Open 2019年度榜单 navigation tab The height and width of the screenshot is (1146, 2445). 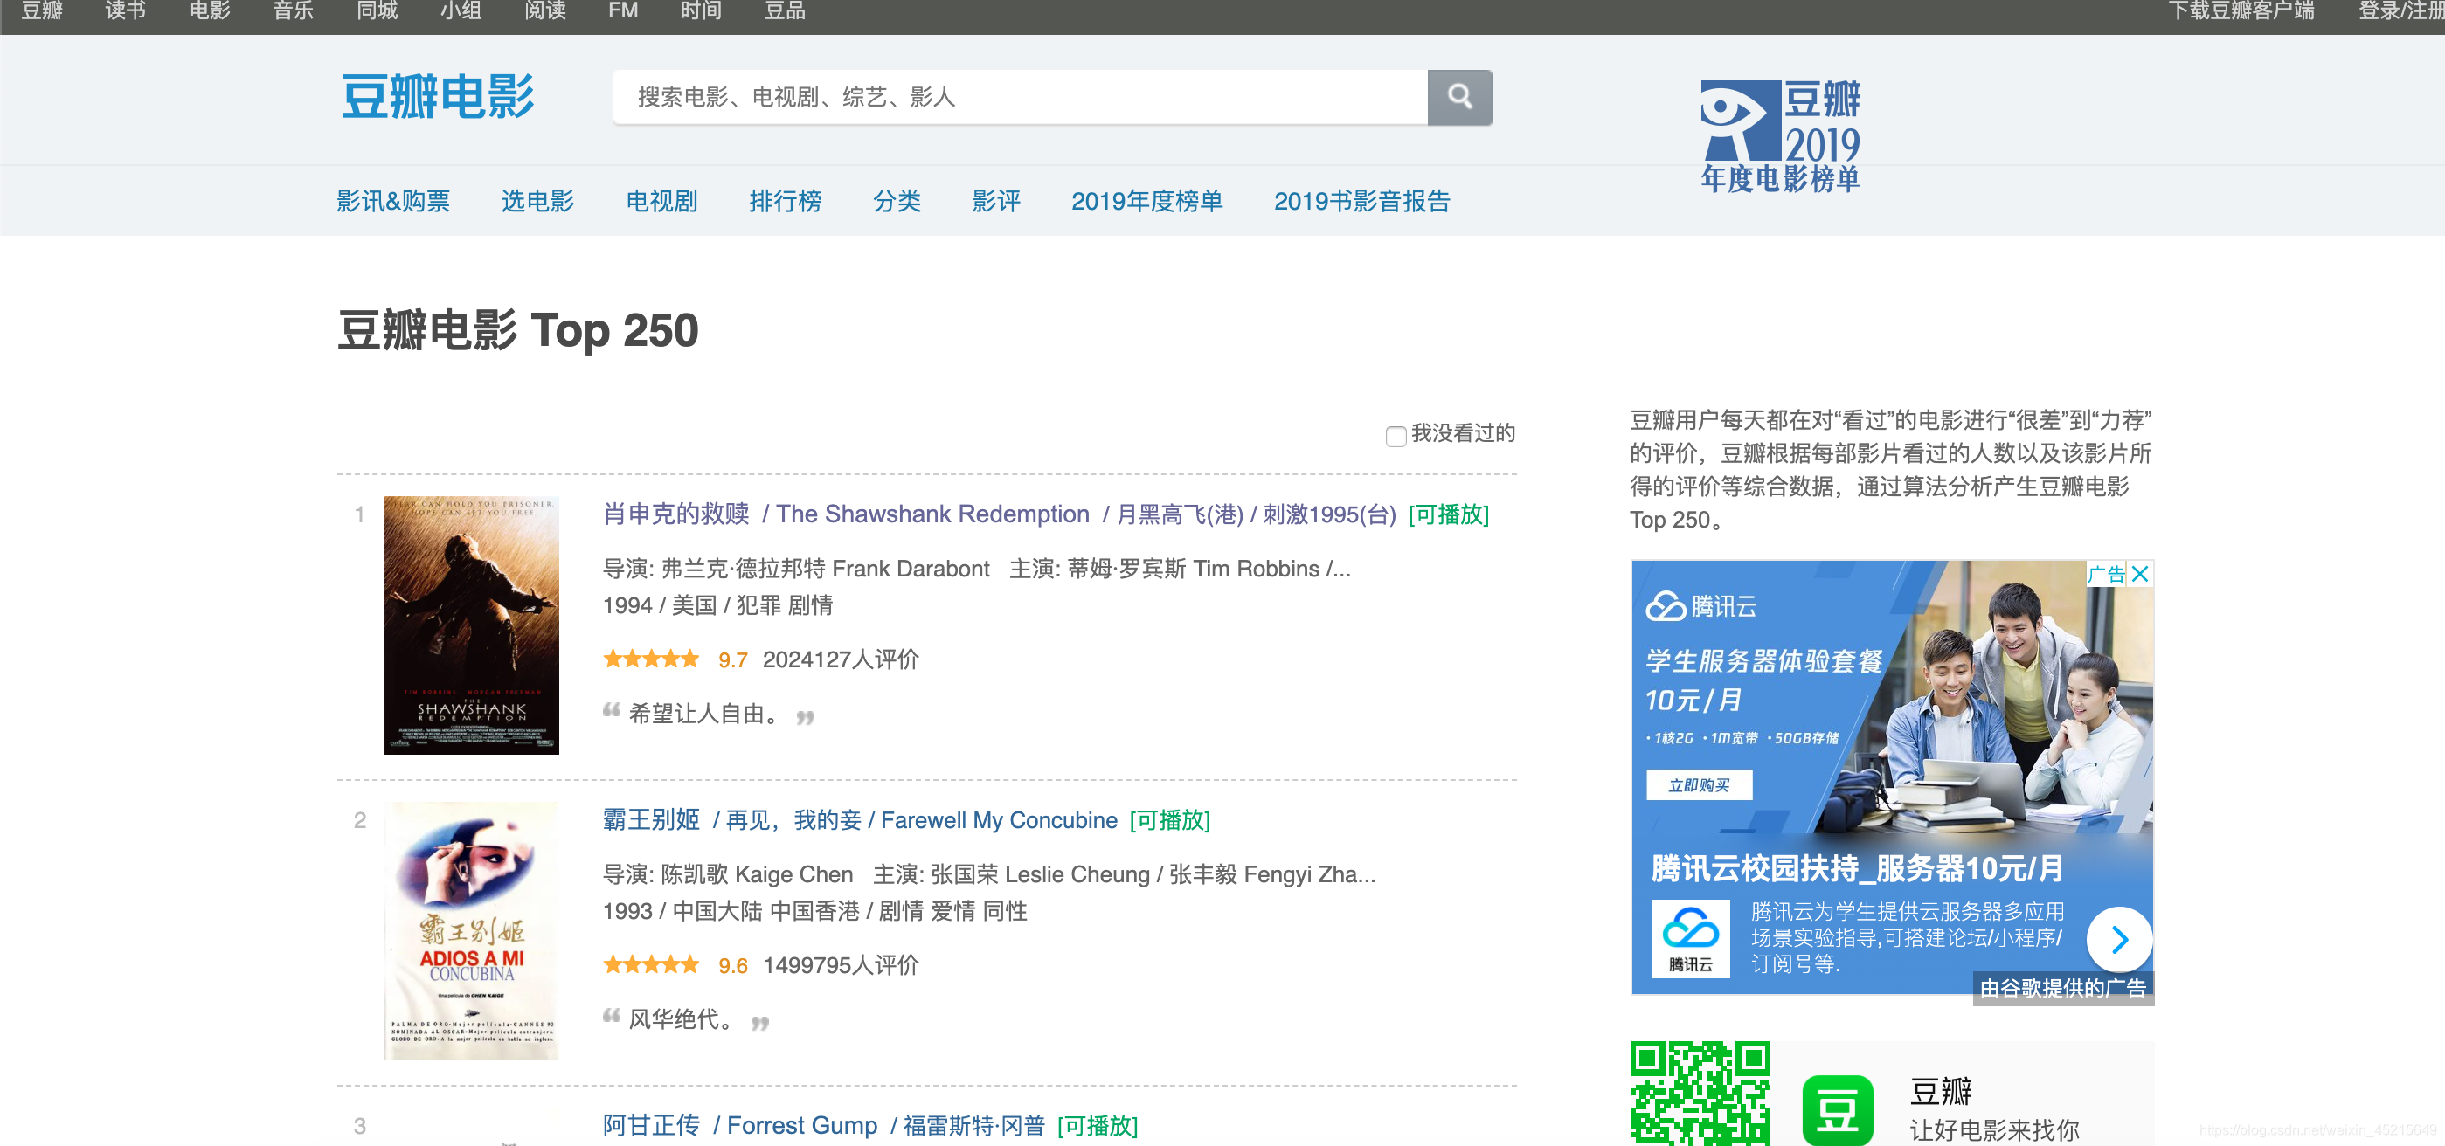1146,201
